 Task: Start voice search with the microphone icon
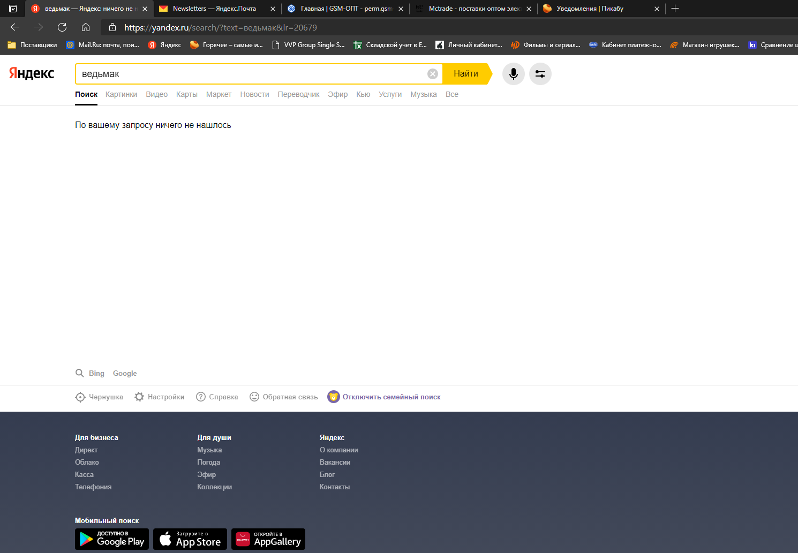[x=514, y=74]
